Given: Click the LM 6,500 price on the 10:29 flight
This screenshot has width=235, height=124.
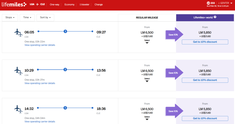Looking at the screenshot, I should click(147, 71).
